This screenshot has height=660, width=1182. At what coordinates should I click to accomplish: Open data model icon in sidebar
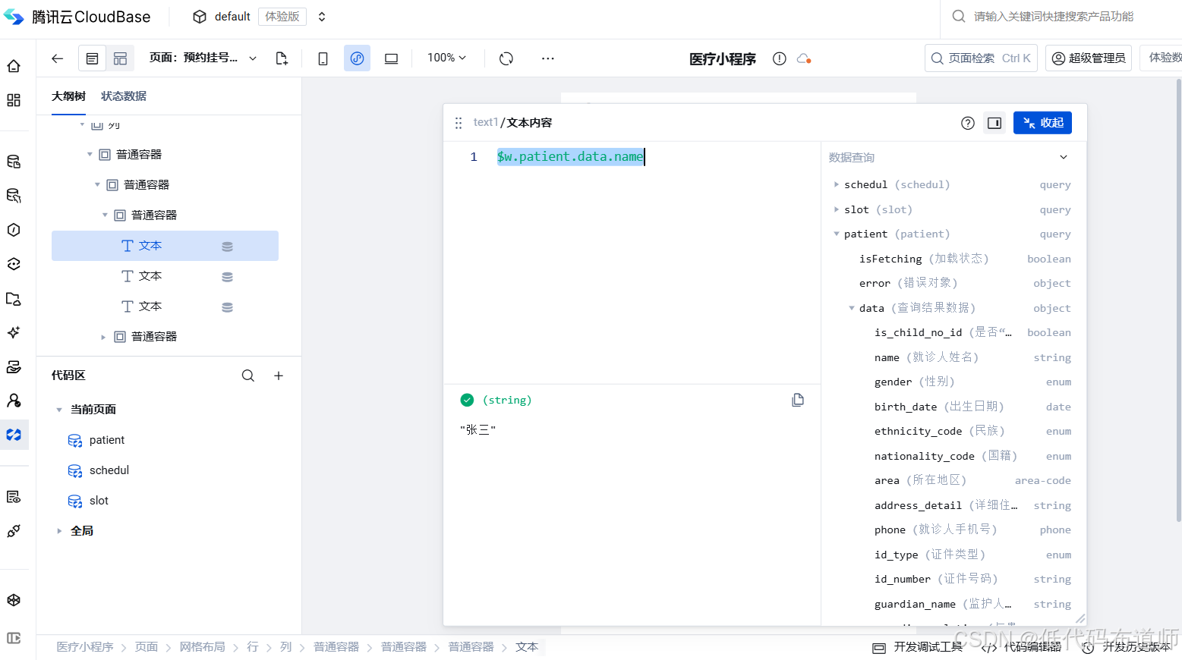14,162
